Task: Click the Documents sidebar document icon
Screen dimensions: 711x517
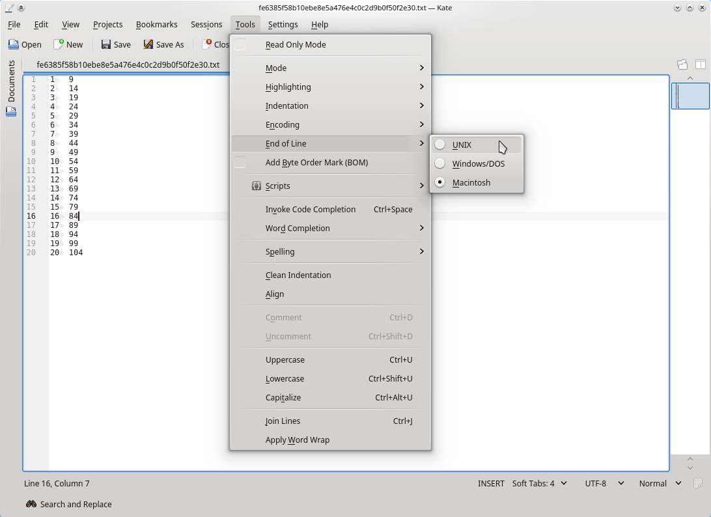Action: (x=11, y=111)
